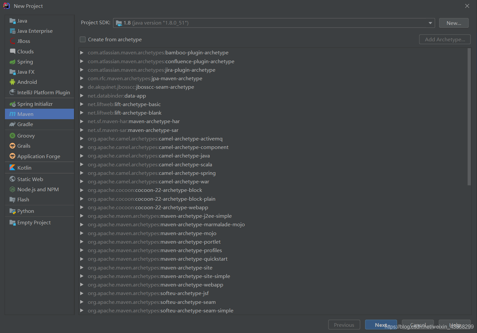Select Spring project type label

point(25,62)
